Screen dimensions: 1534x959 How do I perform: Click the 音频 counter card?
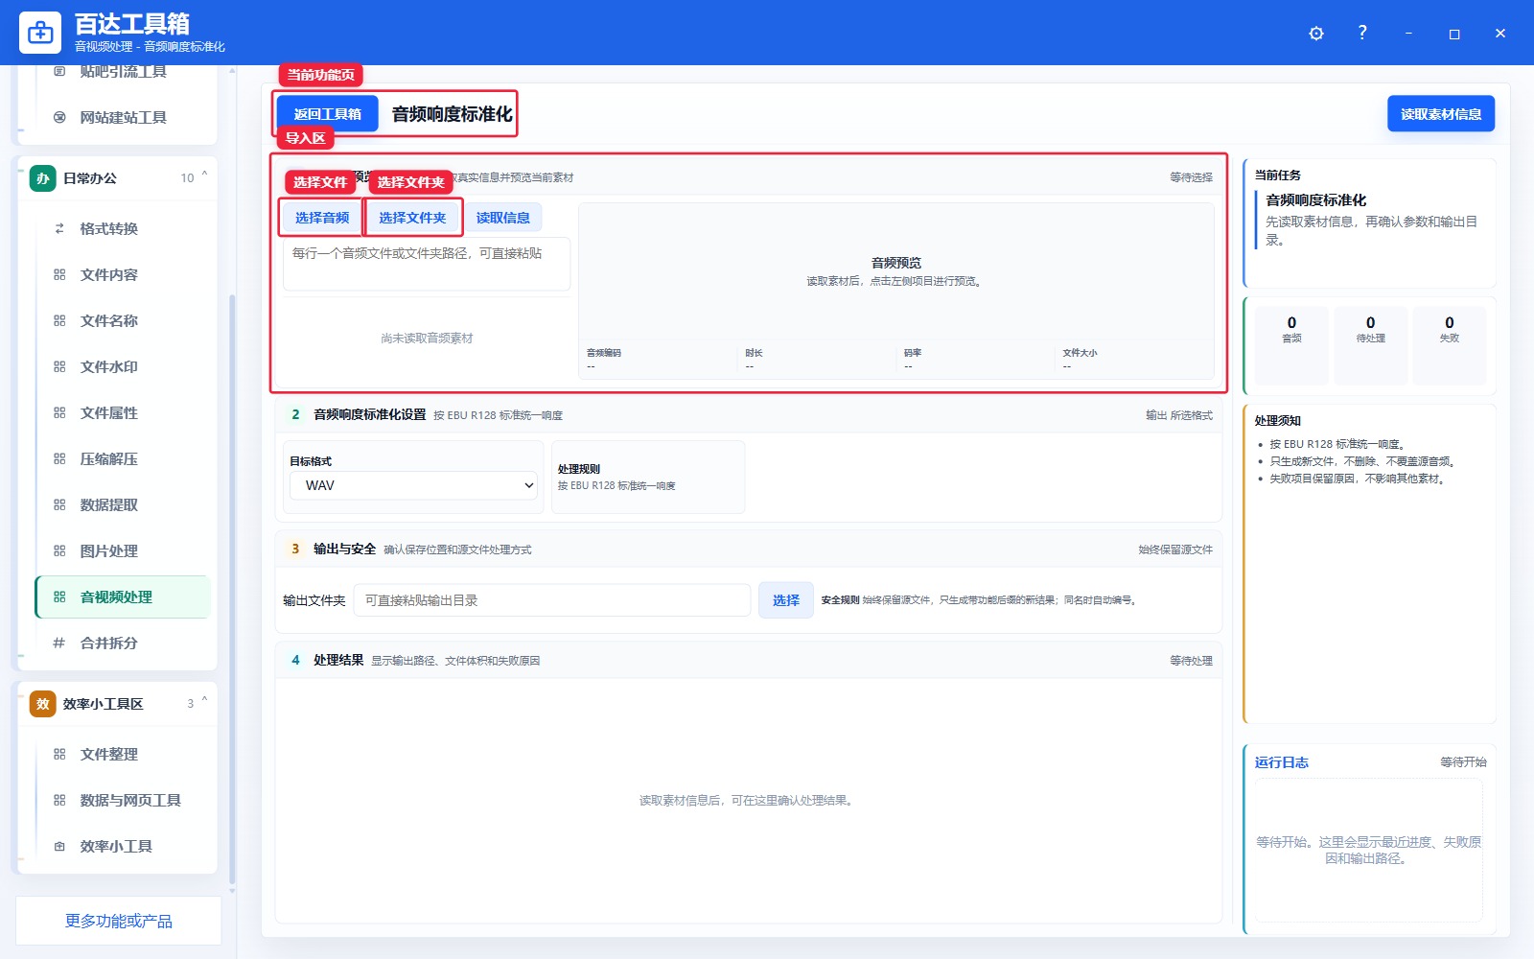click(1291, 345)
